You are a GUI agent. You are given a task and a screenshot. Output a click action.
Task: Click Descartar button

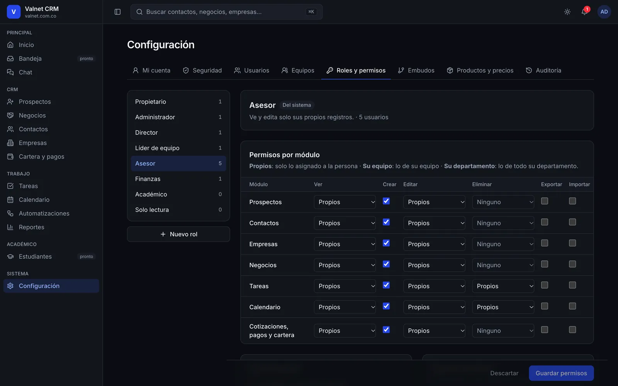coord(504,373)
